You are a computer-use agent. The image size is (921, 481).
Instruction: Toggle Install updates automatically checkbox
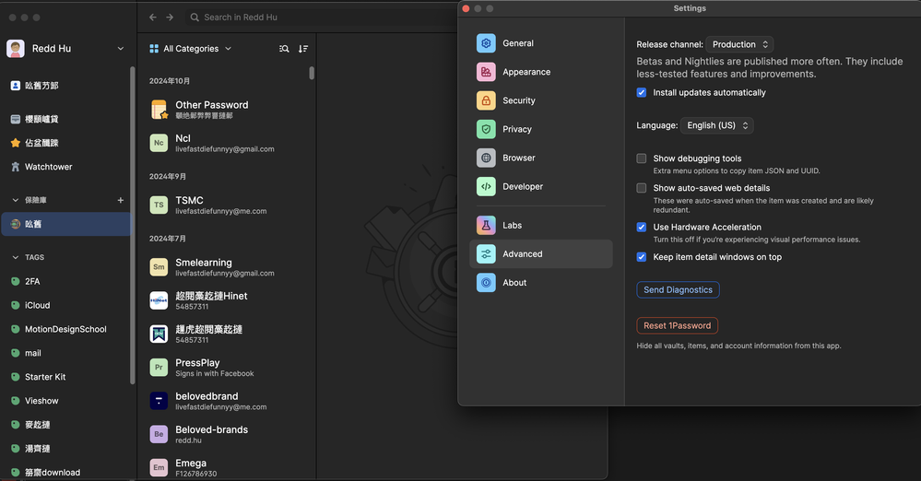pos(642,92)
